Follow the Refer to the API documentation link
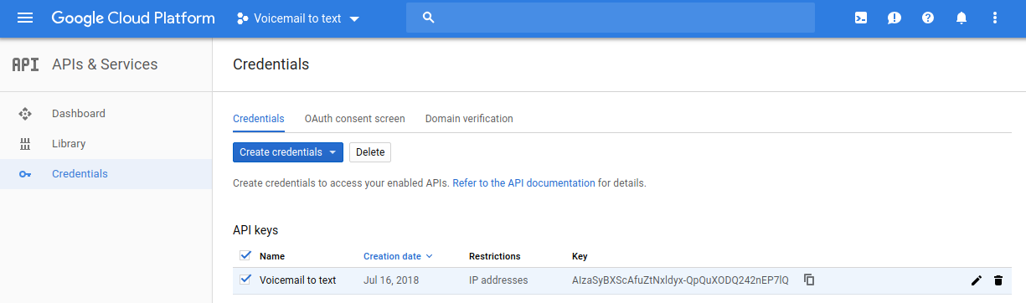Image resolution: width=1026 pixels, height=303 pixels. [x=524, y=182]
